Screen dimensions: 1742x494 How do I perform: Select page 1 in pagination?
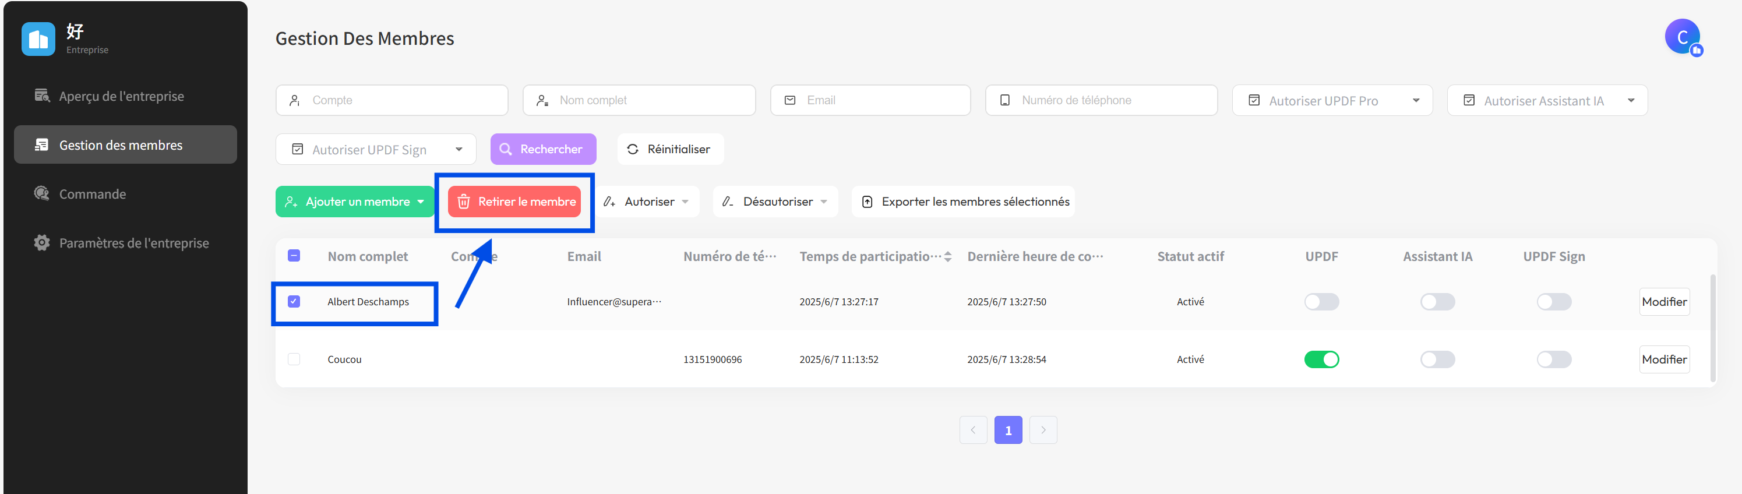(1008, 430)
